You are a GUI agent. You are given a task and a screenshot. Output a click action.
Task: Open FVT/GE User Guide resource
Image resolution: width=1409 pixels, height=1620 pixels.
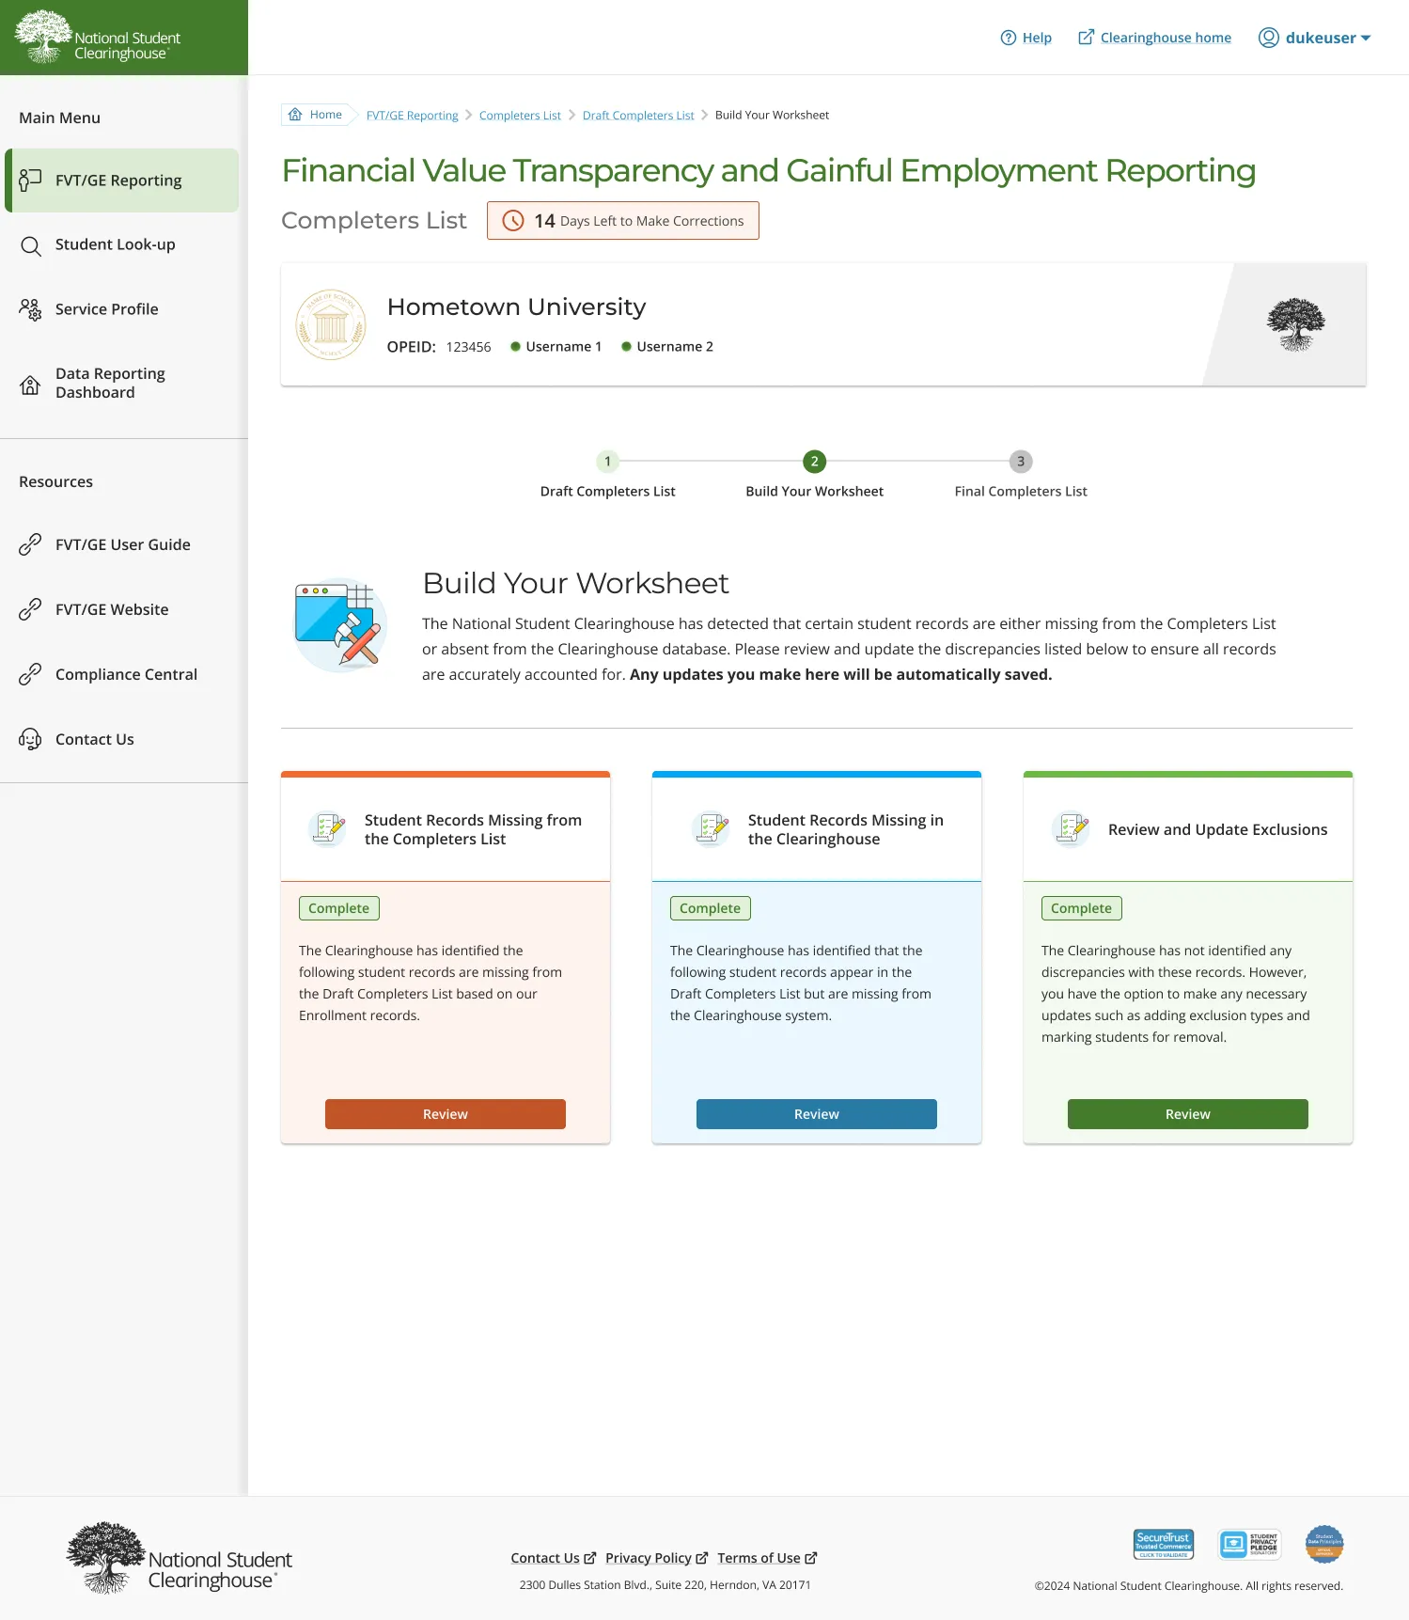point(122,545)
